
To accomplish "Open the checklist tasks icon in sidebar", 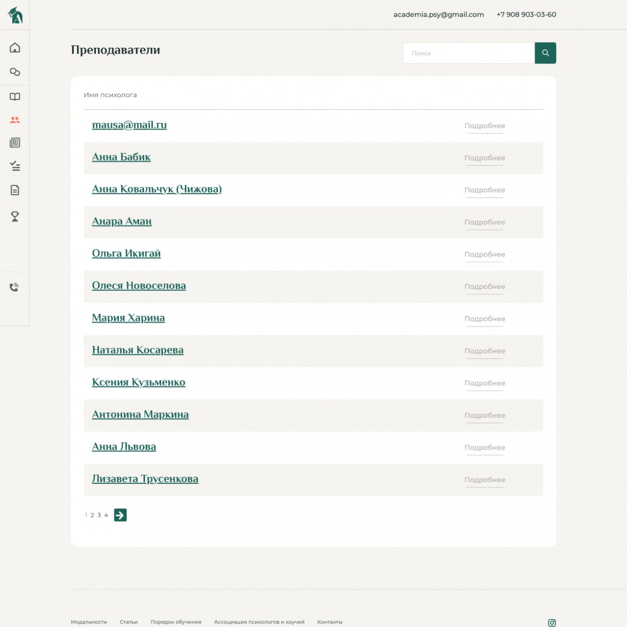I will (15, 166).
